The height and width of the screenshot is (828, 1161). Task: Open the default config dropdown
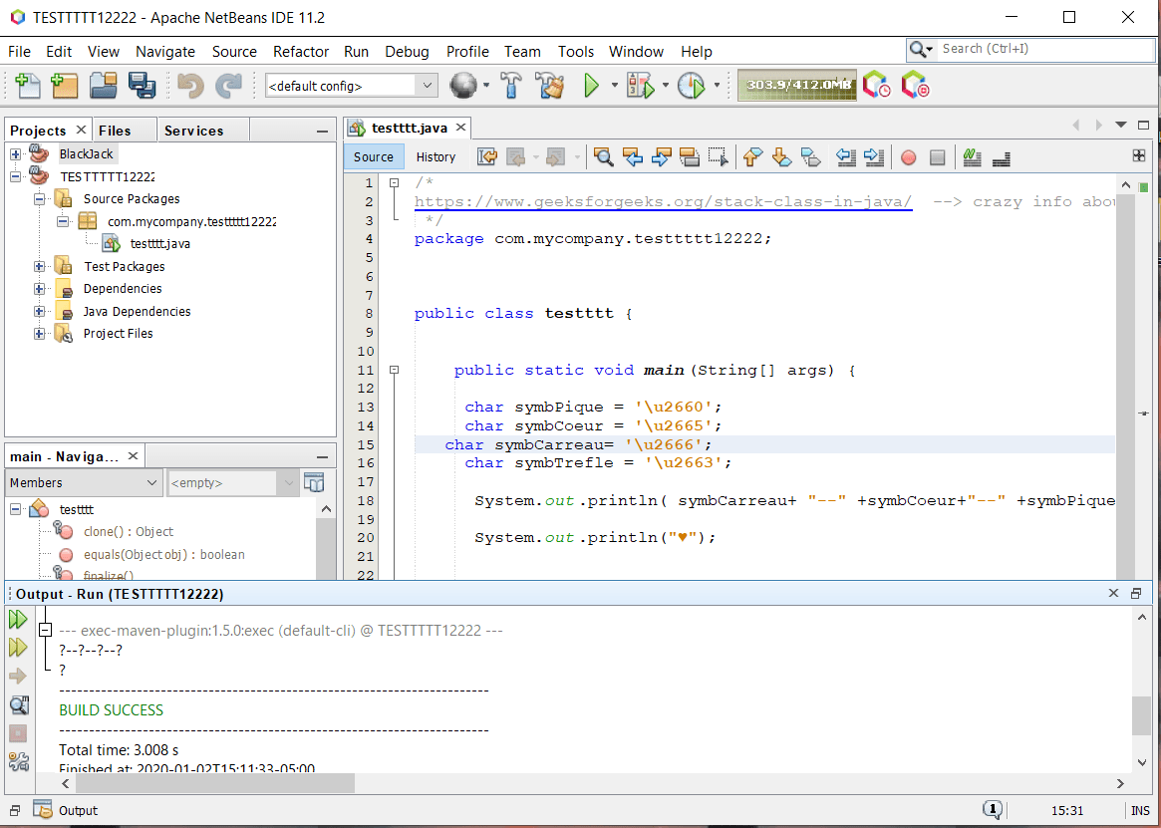point(427,86)
